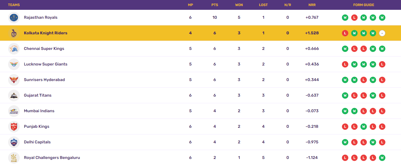Image resolution: width=401 pixels, height=165 pixels.
Task: Click the Mumbai Indians logo
Action: pos(14,111)
